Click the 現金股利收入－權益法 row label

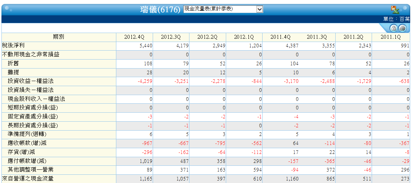[x=36, y=99]
